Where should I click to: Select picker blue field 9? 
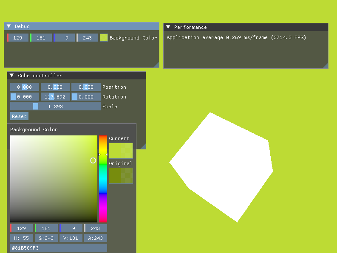point(71,228)
